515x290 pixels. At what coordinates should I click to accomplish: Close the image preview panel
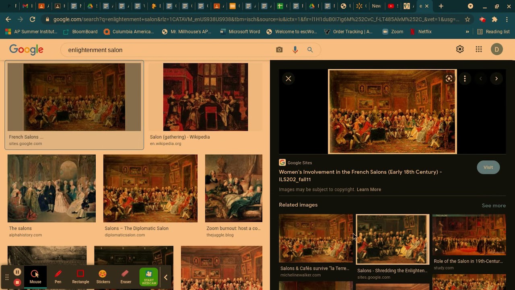point(288,79)
